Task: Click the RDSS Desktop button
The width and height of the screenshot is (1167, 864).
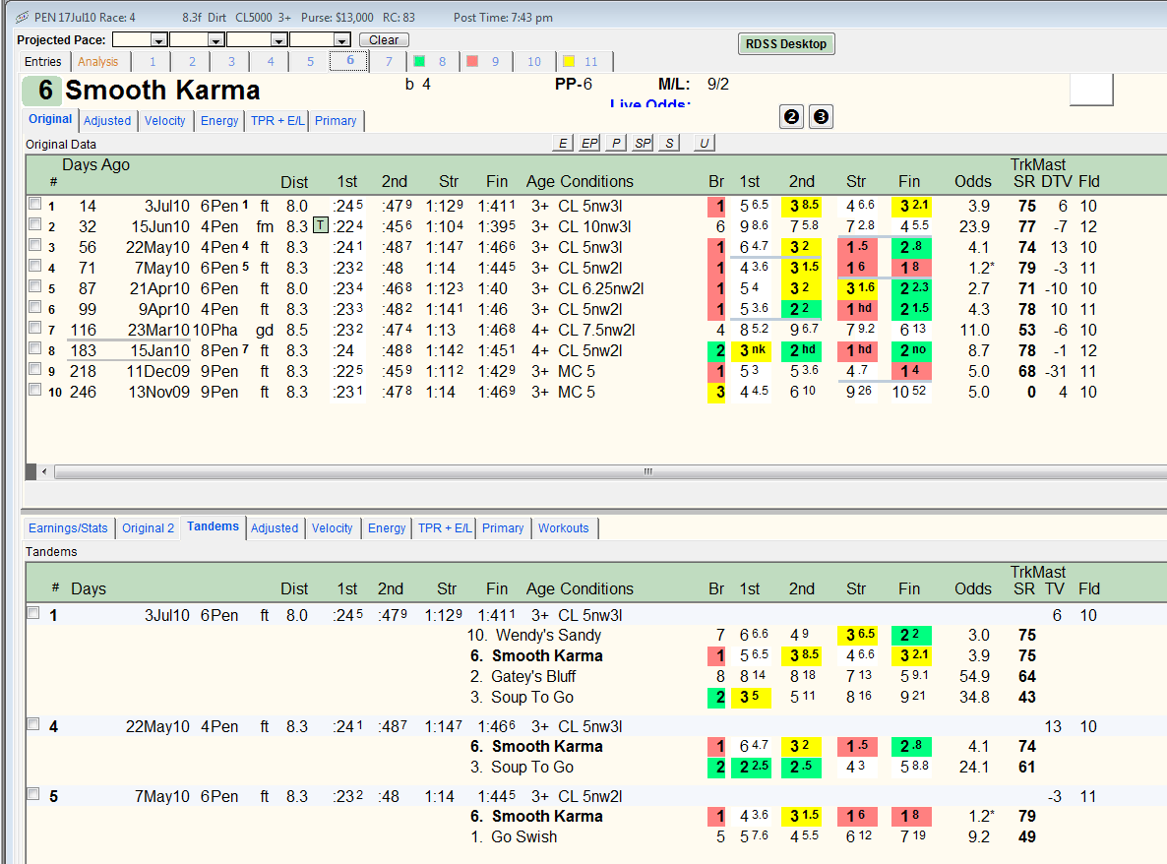Action: coord(786,44)
